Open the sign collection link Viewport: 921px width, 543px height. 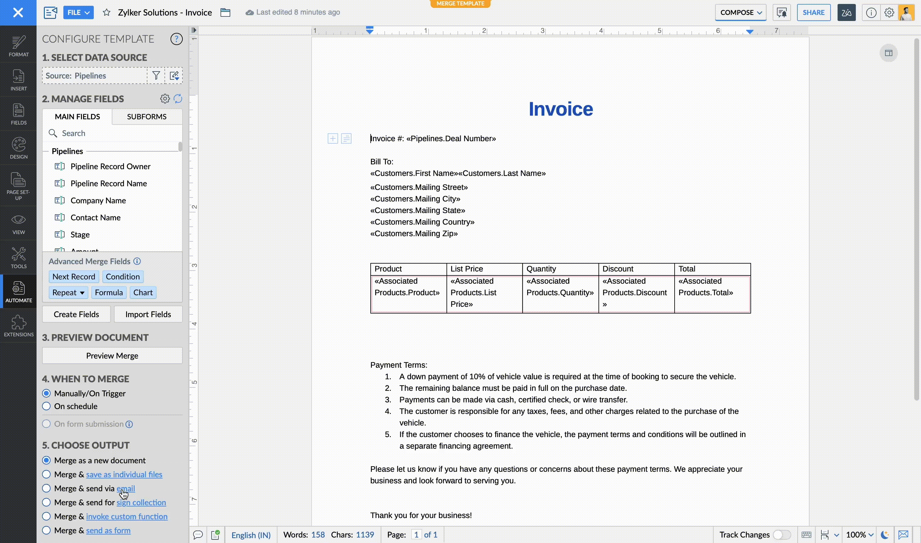tap(141, 503)
